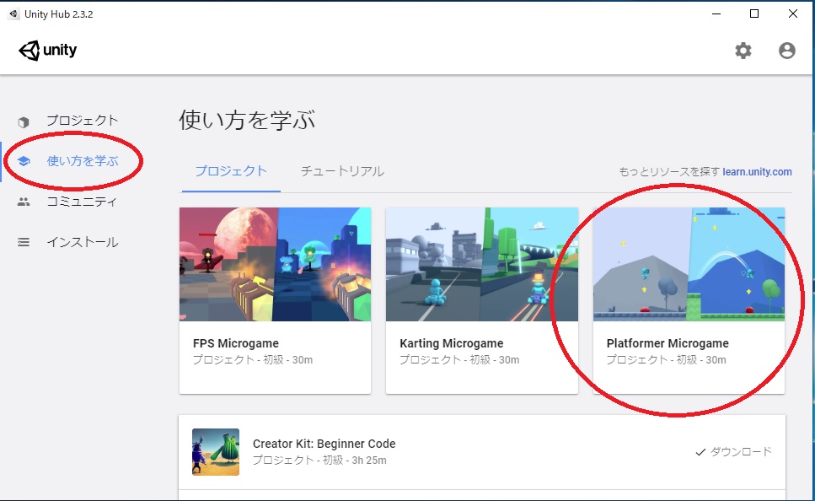The width and height of the screenshot is (815, 501).
Task: Click Karting Microgame's 初級 - 30m subtitle
Action: point(459,360)
